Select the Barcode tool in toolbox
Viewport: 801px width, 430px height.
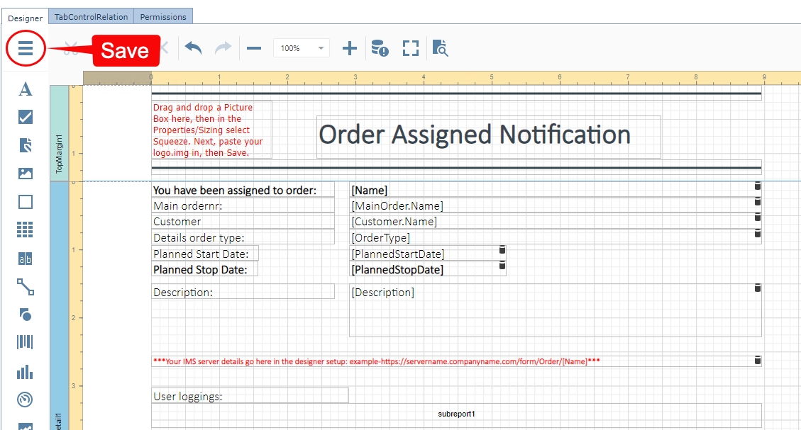click(x=26, y=343)
